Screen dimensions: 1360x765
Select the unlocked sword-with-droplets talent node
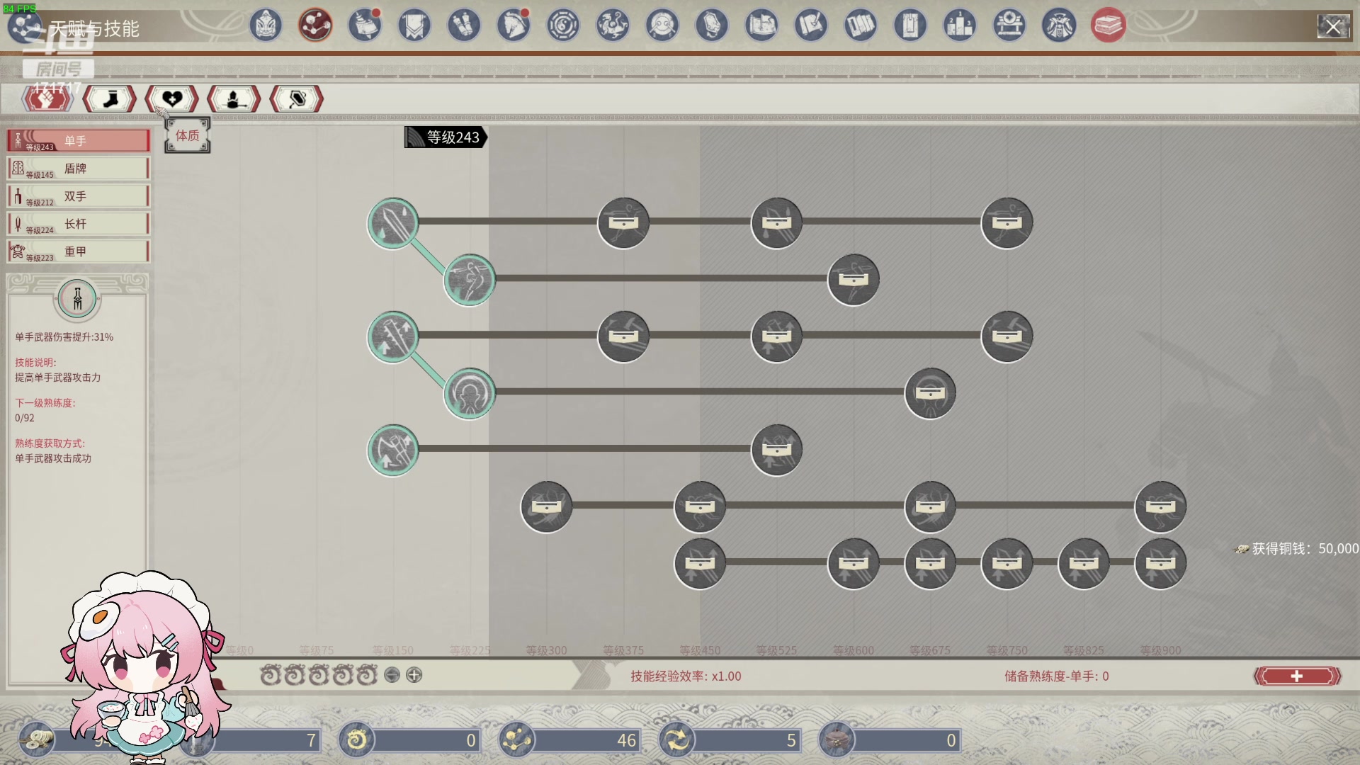click(x=393, y=223)
